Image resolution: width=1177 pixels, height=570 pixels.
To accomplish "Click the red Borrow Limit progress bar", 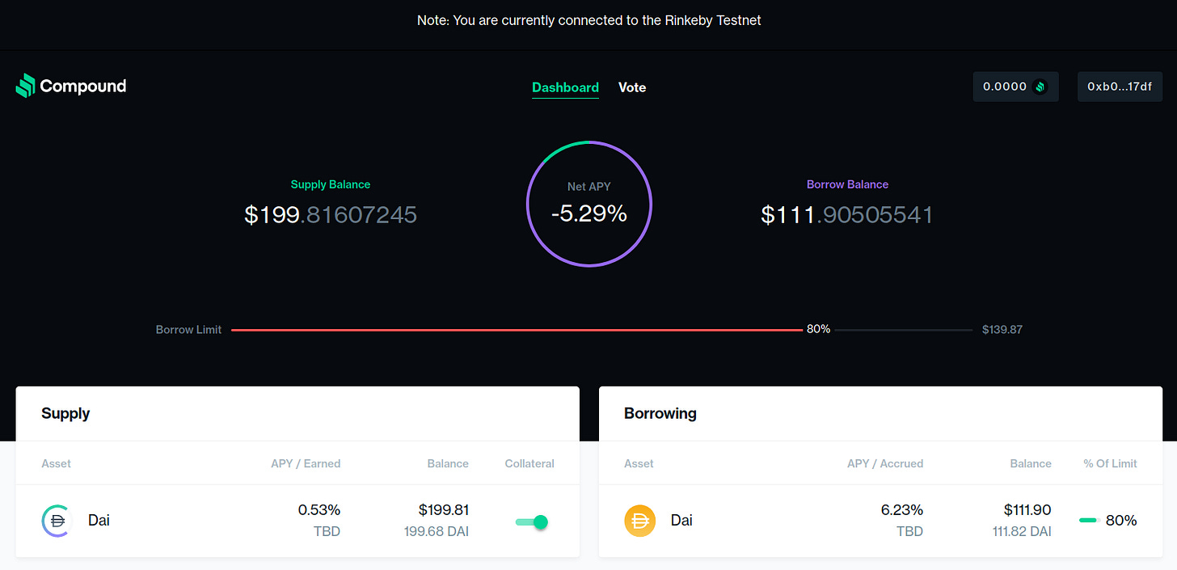I will [x=516, y=330].
